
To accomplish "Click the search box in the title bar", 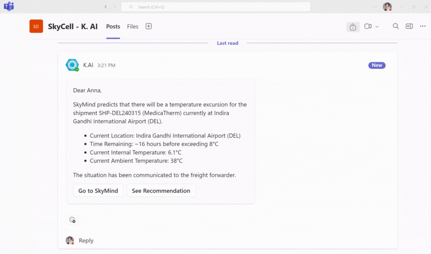I will [216, 7].
